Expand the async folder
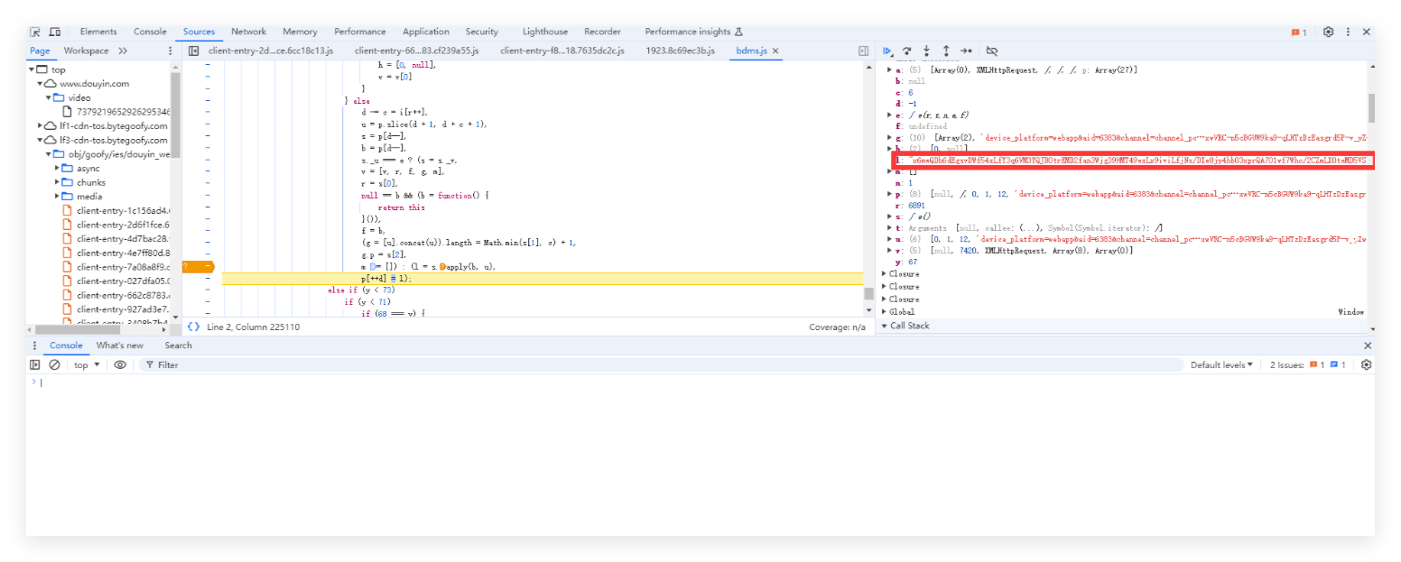1401x562 pixels. pyautogui.click(x=58, y=168)
